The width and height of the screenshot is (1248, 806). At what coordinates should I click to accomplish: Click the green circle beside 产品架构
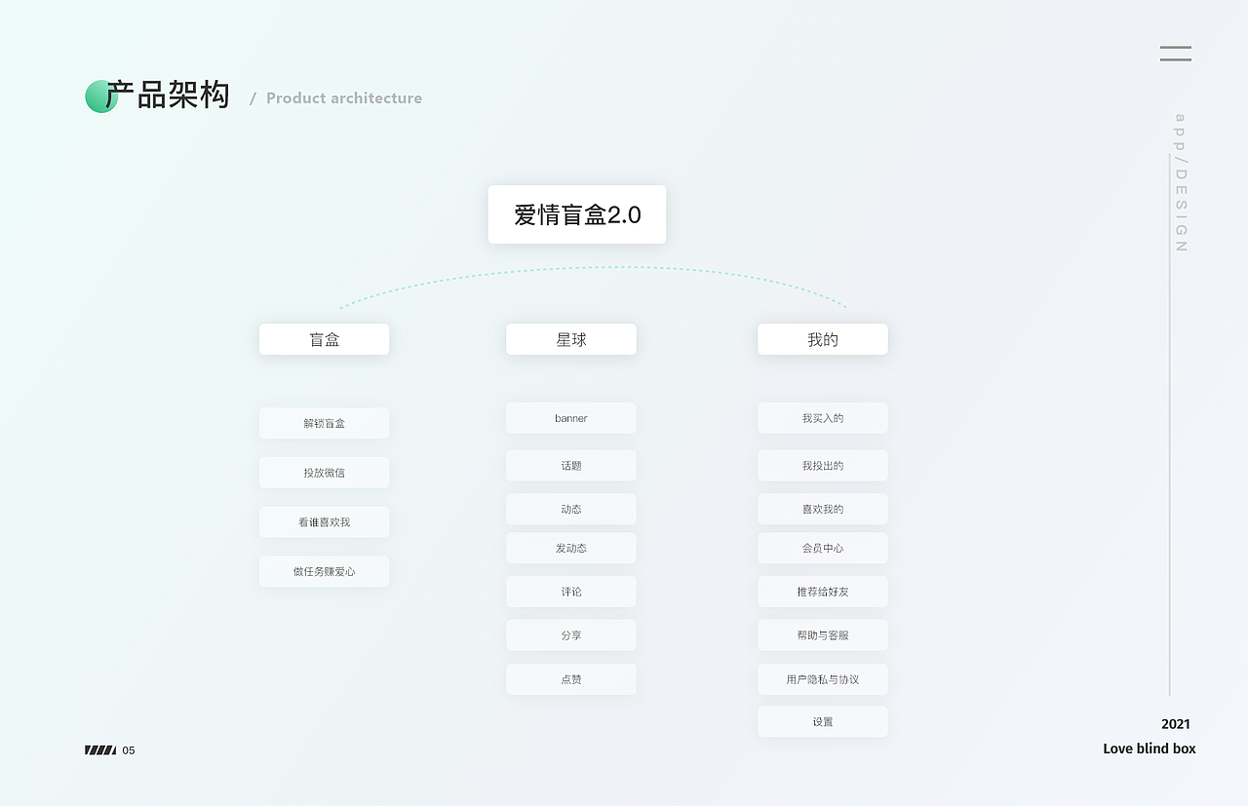tap(100, 96)
